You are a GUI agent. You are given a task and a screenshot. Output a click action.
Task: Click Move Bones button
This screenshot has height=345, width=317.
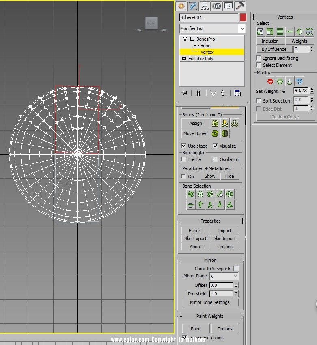pos(195,133)
